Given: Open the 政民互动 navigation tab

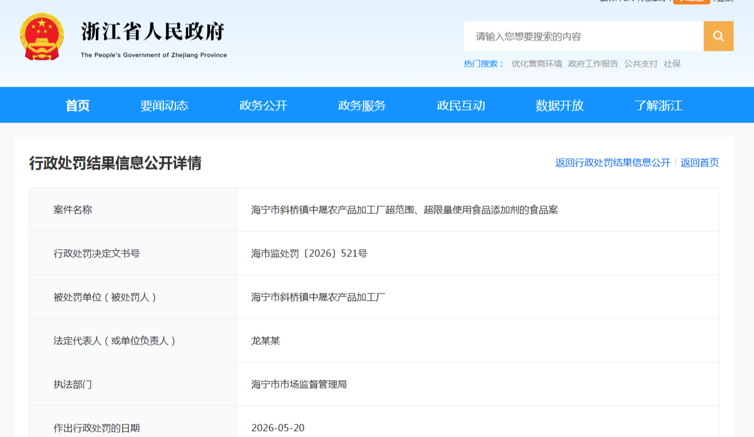Looking at the screenshot, I should tap(461, 106).
